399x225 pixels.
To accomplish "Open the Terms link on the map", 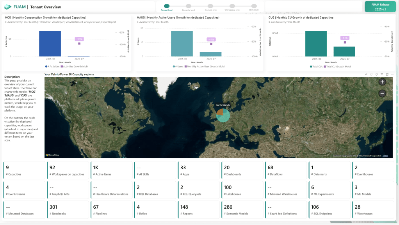I will pyautogui.click(x=385, y=156).
